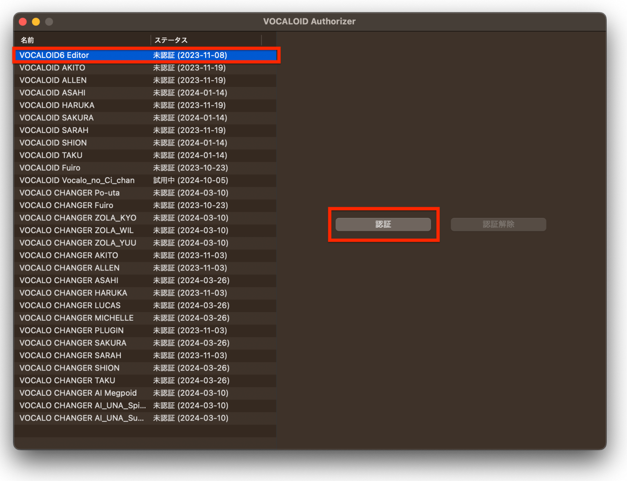Minimize window with yellow button

coord(36,22)
